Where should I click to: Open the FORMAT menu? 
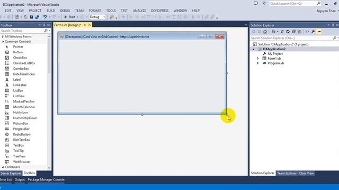click(x=95, y=11)
